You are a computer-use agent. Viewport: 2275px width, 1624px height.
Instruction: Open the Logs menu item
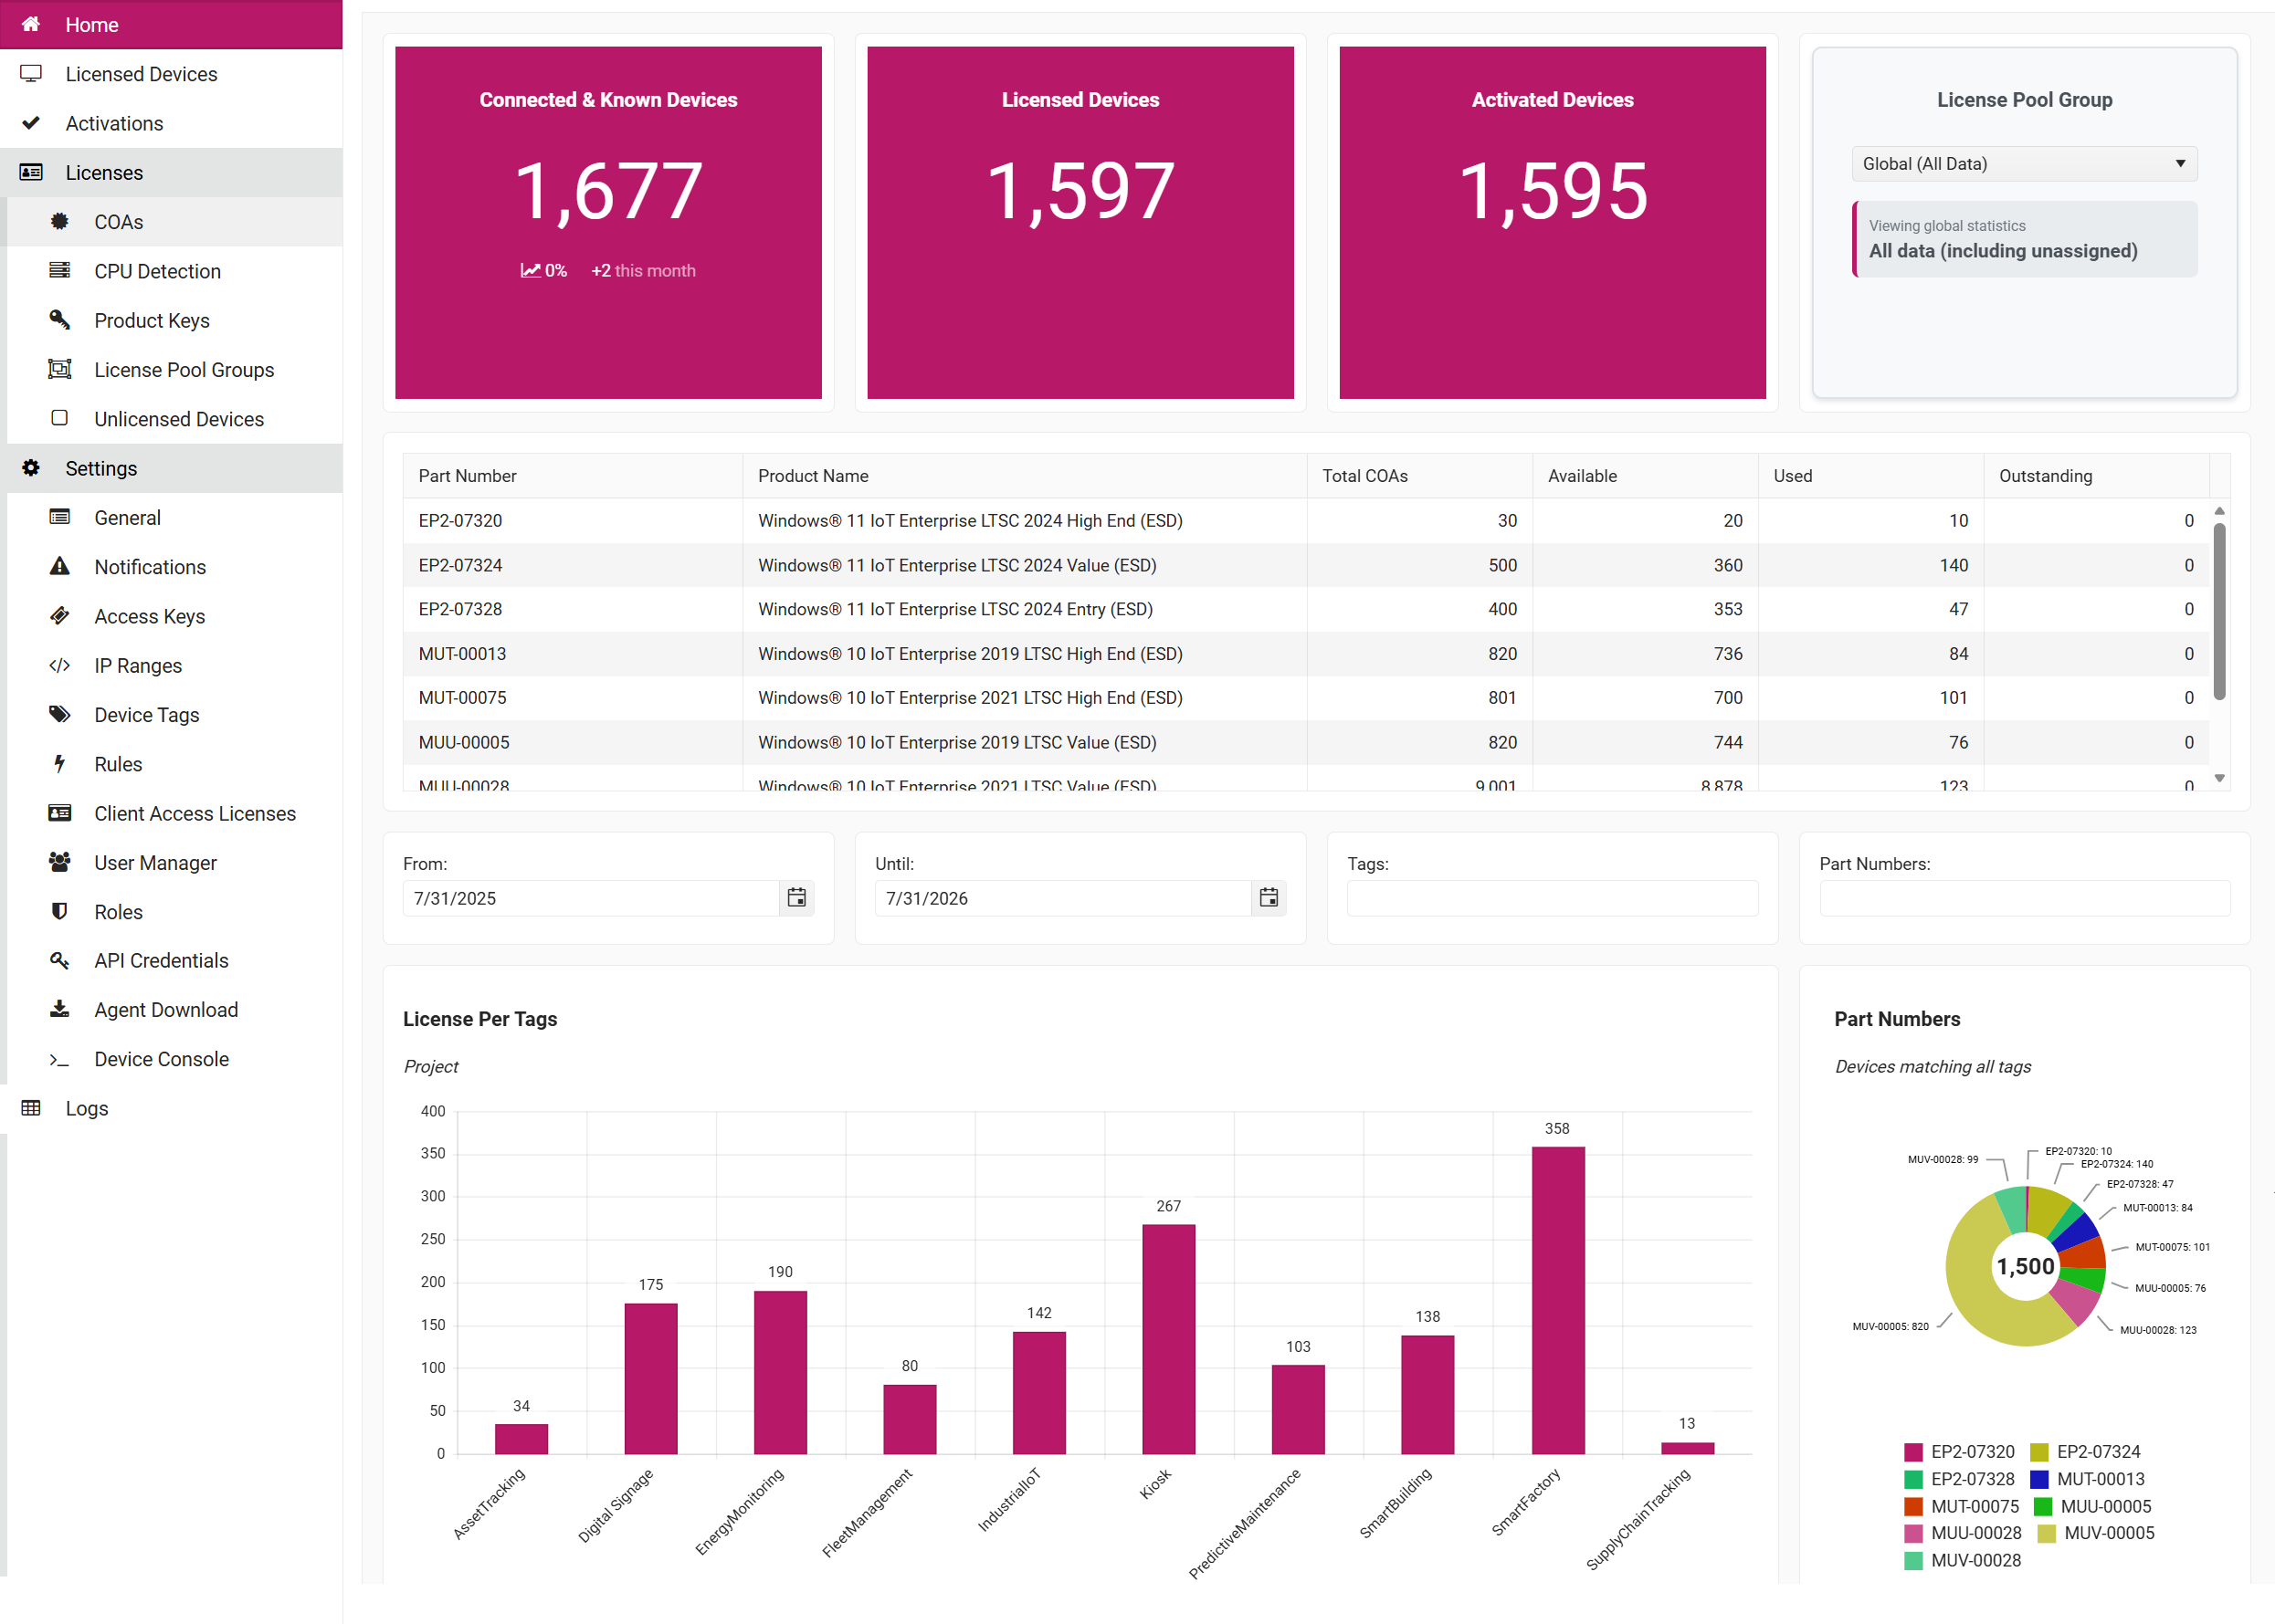click(x=171, y=1108)
